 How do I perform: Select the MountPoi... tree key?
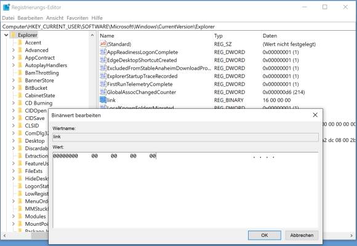point(36,224)
